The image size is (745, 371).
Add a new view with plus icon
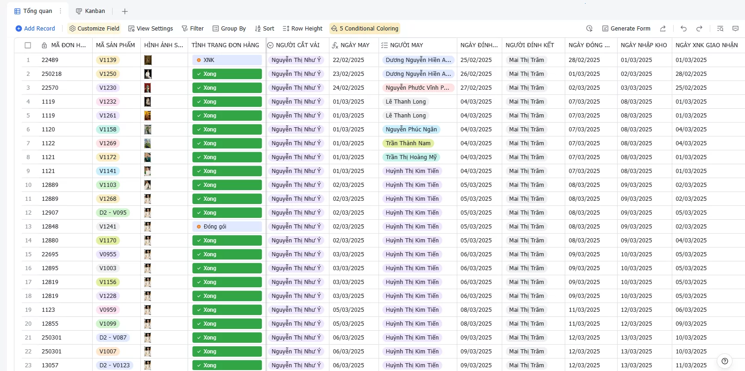125,11
